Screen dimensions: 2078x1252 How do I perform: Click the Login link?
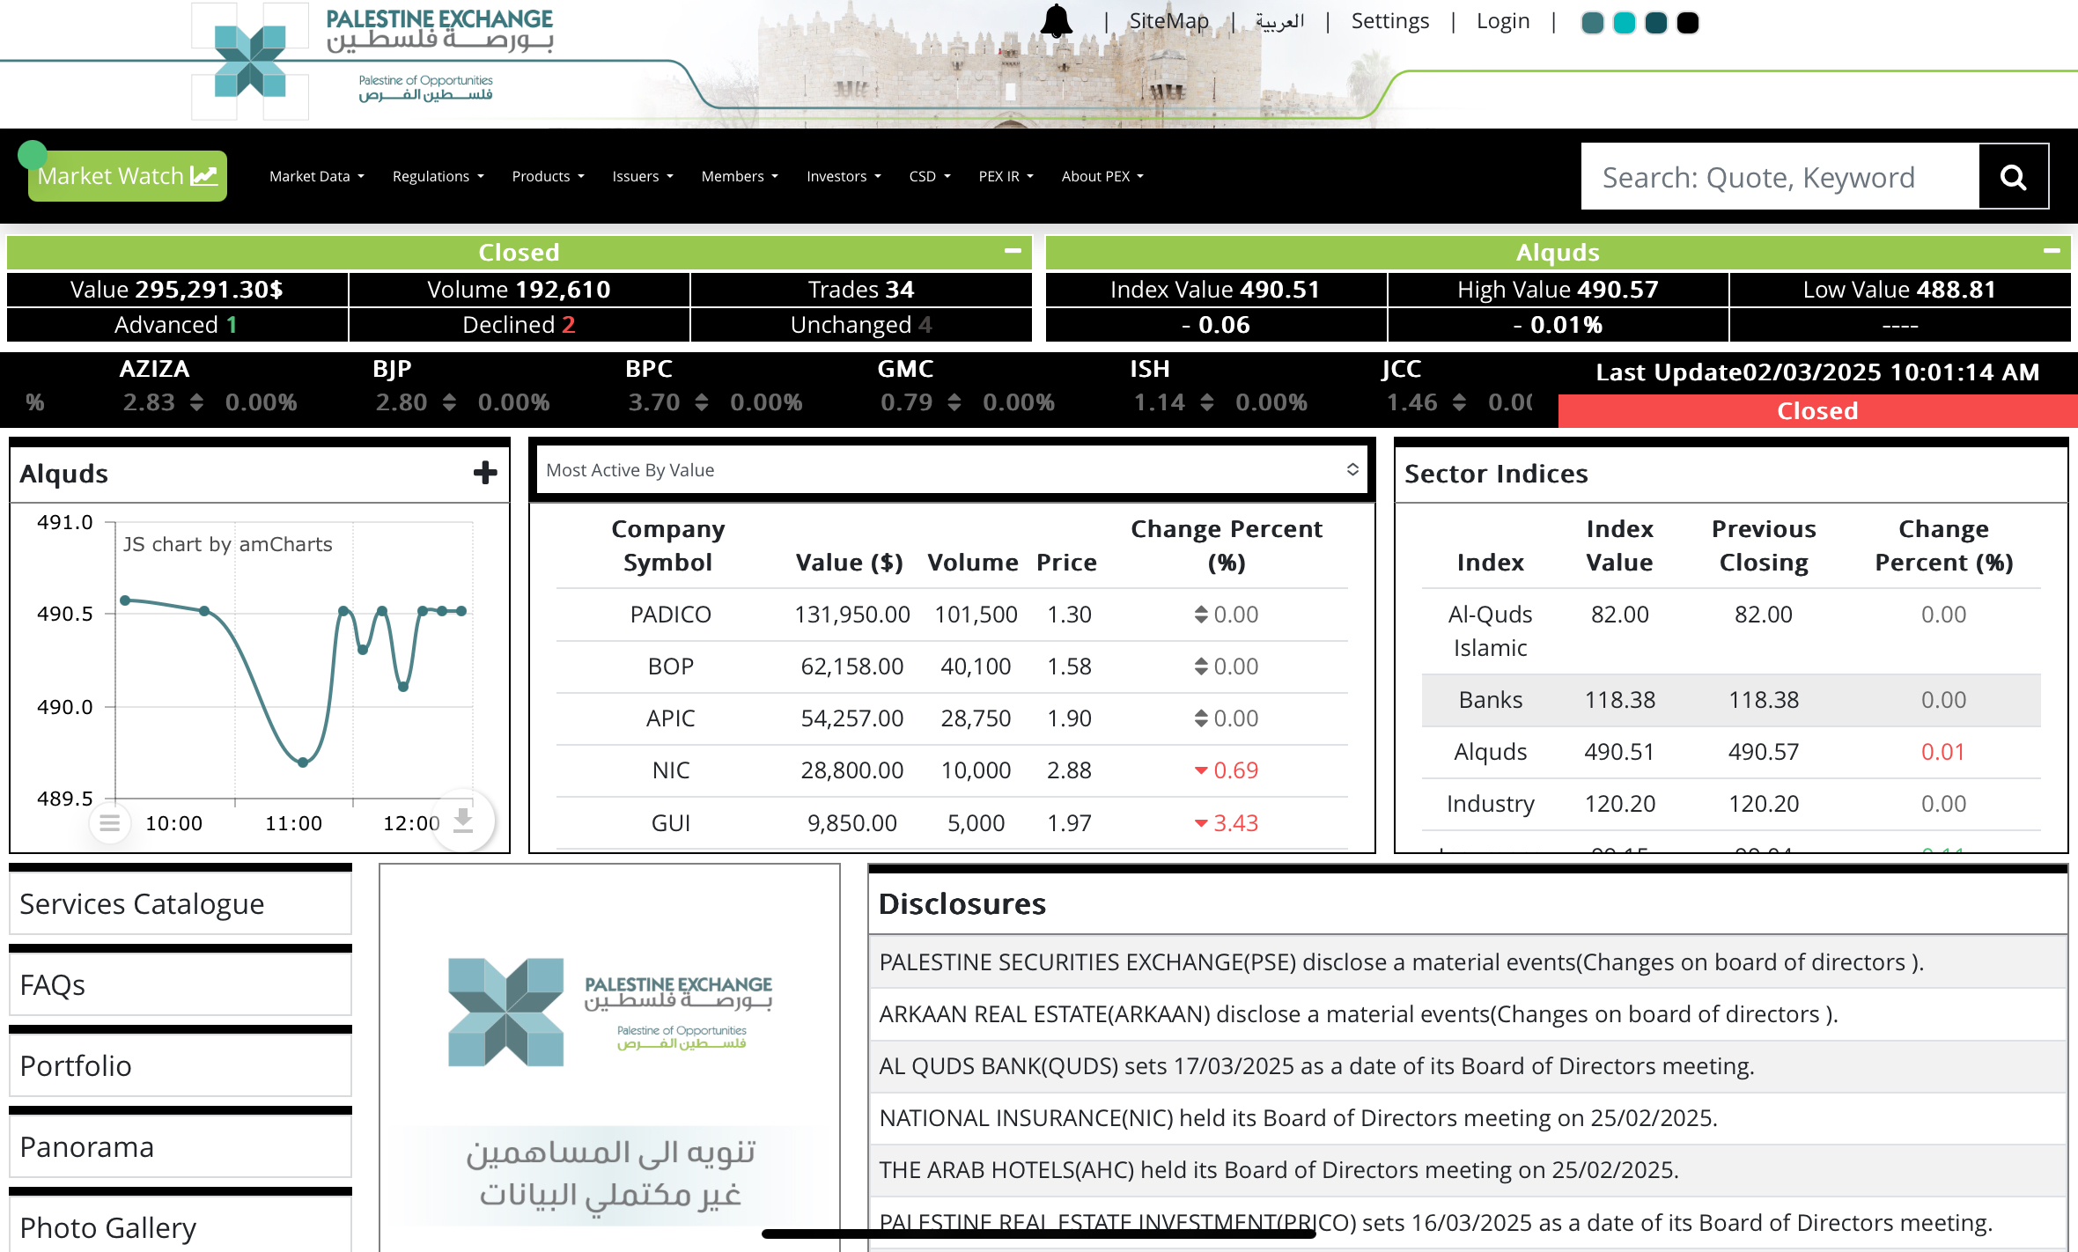[1503, 21]
